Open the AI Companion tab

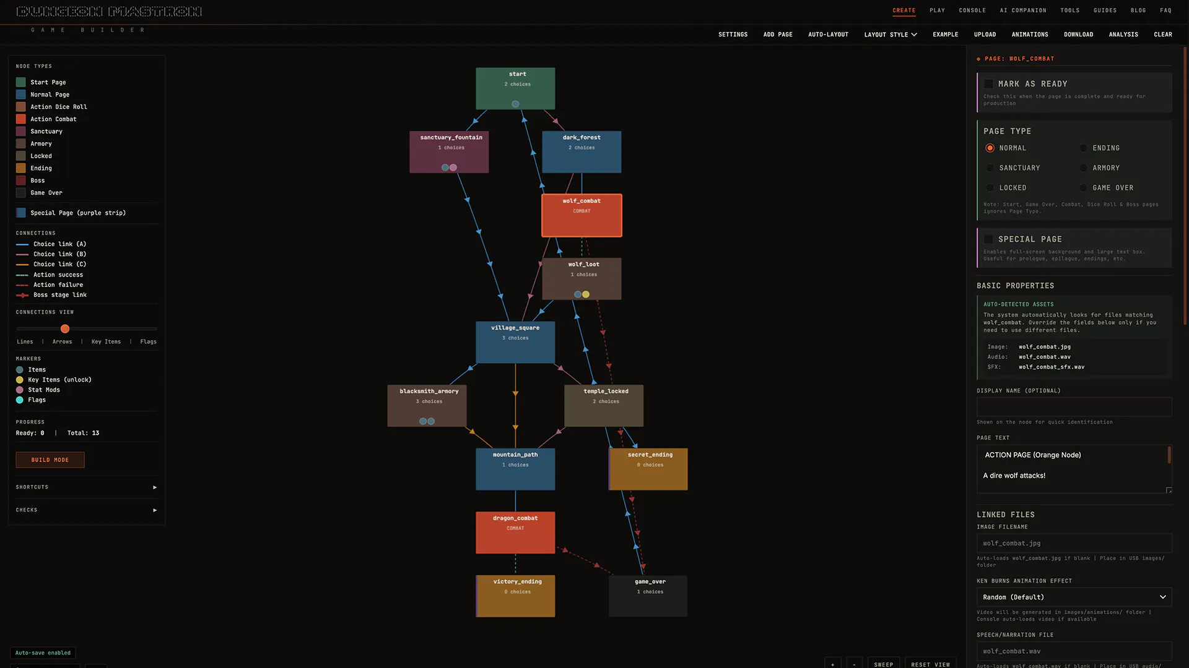(x=1023, y=11)
